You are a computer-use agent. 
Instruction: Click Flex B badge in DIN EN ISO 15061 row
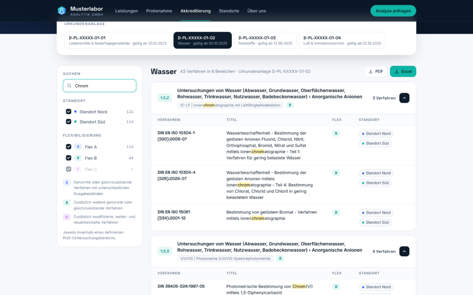pos(336,212)
